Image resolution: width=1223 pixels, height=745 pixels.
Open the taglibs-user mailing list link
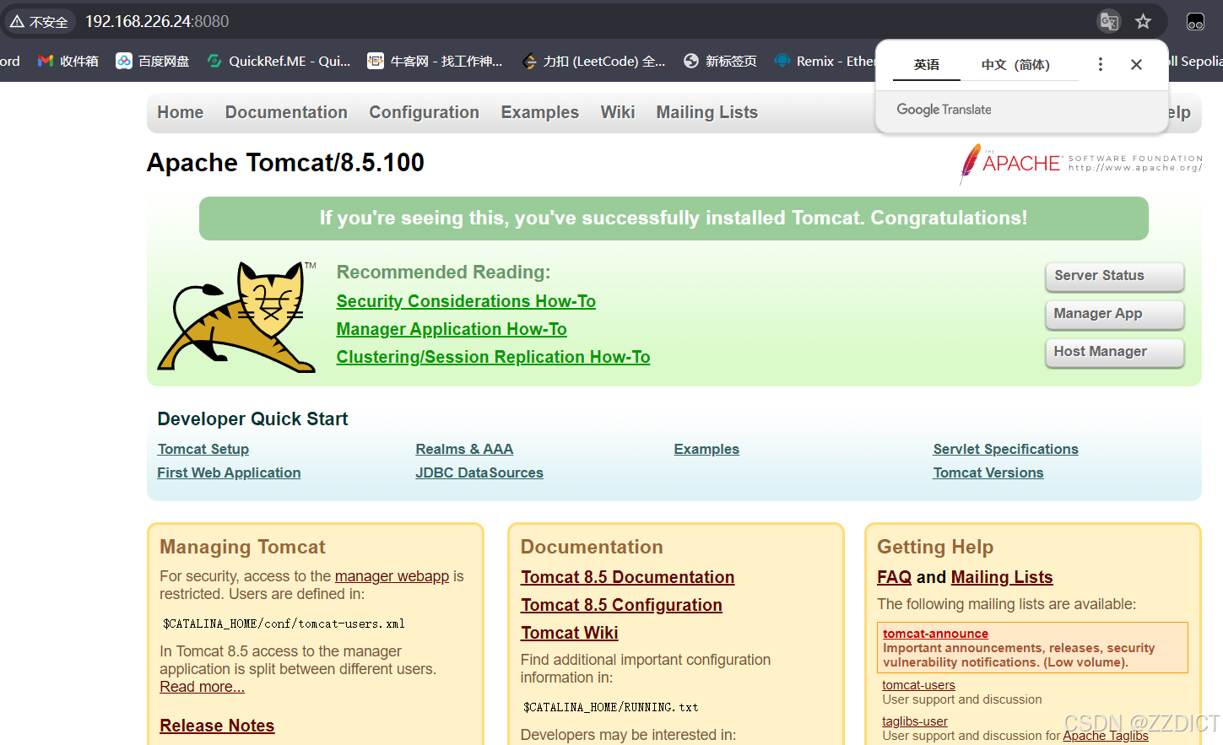coord(915,721)
